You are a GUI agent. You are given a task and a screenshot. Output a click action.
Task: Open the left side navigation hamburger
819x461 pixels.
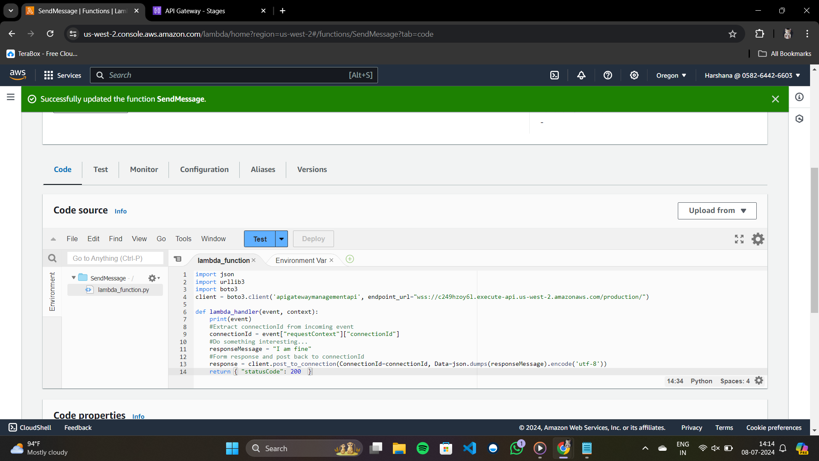(x=11, y=97)
